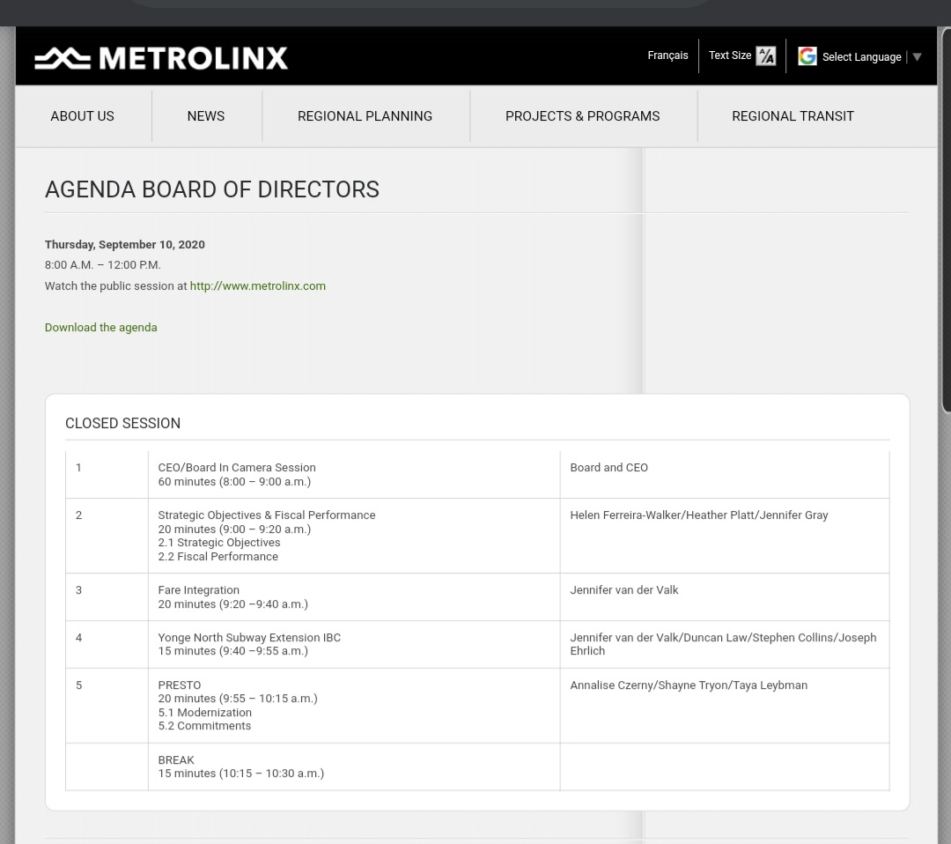Click the Strategic Objectives & Fiscal Performance item

point(266,515)
